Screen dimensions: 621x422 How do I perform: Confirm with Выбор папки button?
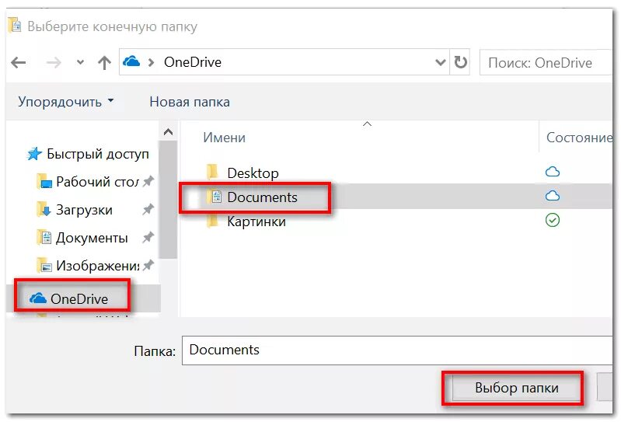click(516, 388)
